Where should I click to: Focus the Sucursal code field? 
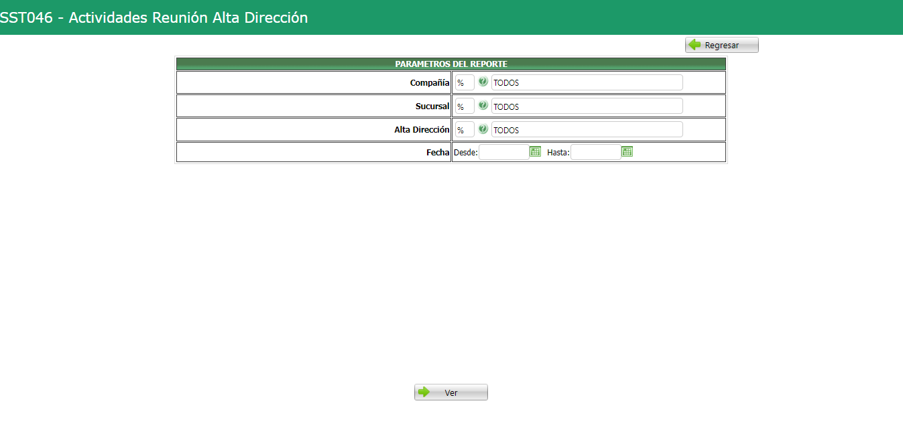point(465,106)
